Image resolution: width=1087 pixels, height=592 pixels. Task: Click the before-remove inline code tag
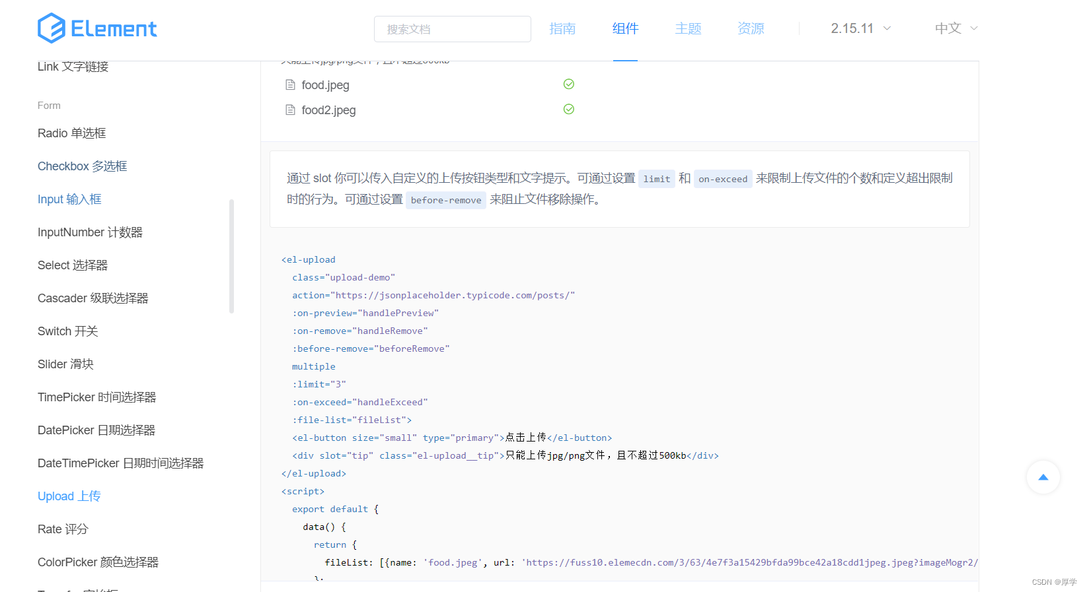(446, 200)
